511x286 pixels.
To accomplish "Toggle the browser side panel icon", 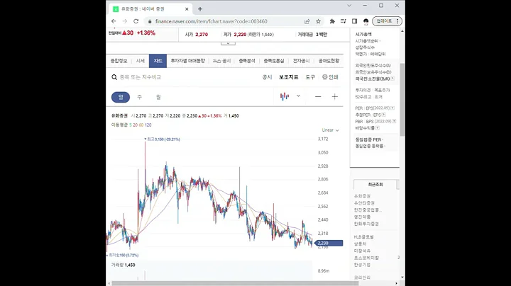I will (x=355, y=21).
